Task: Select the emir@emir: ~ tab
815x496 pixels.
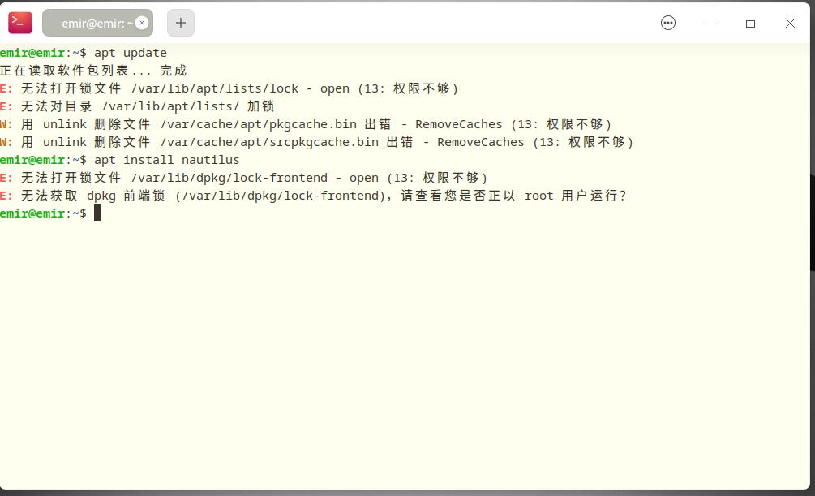Action: (x=93, y=24)
